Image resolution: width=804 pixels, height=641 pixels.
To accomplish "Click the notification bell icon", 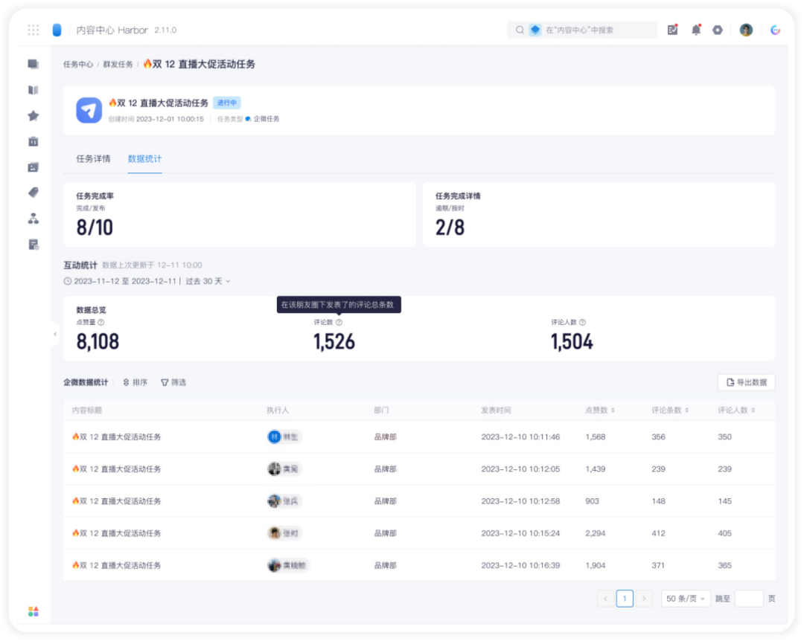I will [696, 30].
